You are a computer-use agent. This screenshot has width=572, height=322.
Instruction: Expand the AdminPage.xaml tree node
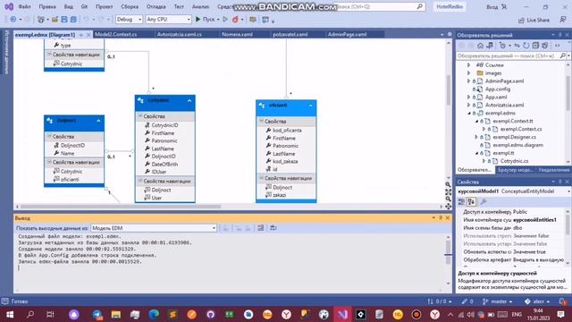(468, 81)
